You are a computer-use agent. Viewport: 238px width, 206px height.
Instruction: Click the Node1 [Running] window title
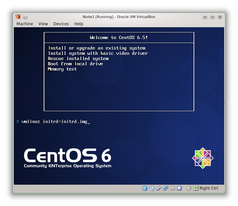[x=119, y=17]
